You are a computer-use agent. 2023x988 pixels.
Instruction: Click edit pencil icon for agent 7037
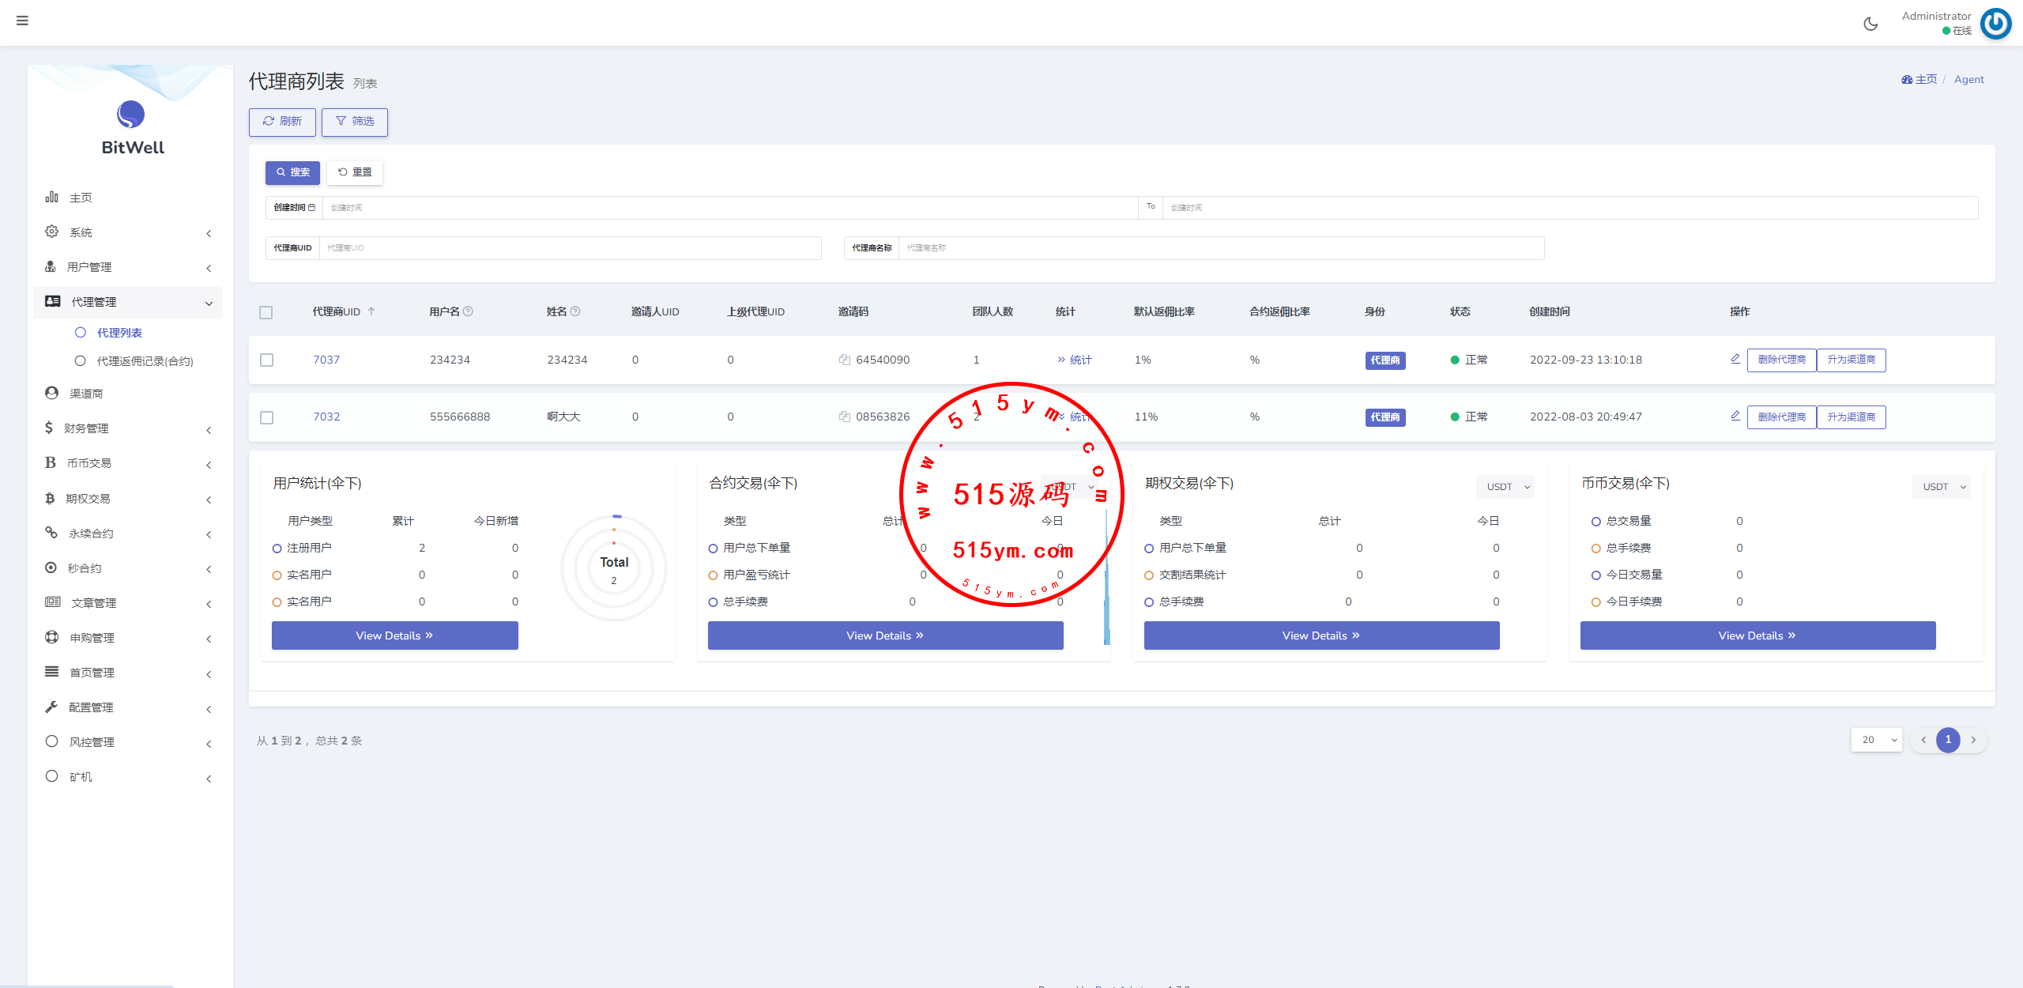tap(1735, 359)
